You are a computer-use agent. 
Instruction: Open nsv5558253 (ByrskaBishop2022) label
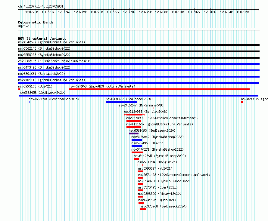coord(44,55)
